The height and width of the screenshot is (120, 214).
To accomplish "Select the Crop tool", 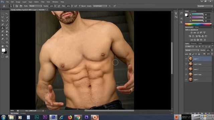I will tap(3, 21).
